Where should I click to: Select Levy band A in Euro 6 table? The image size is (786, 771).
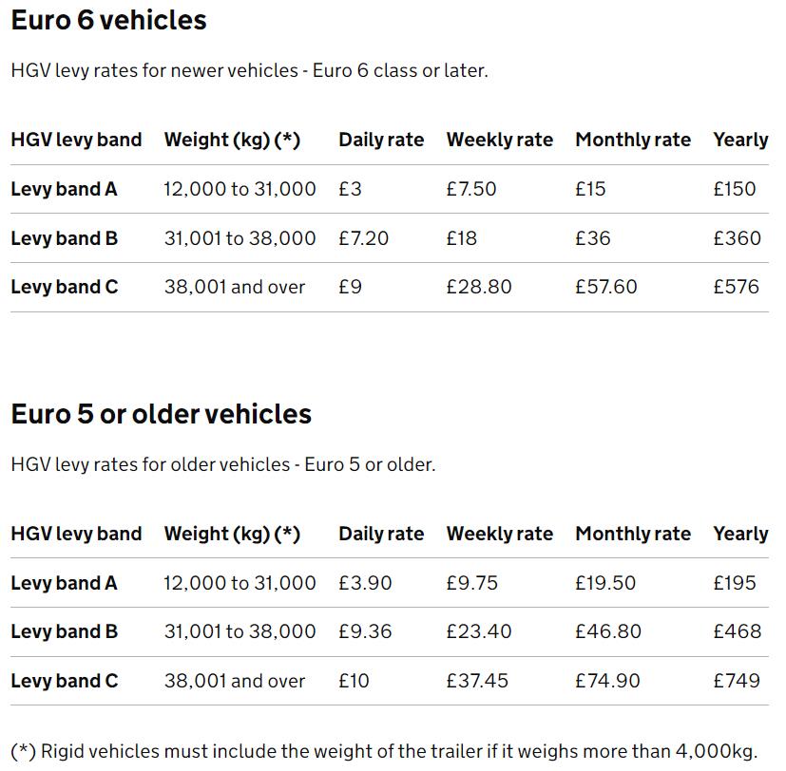click(x=65, y=189)
